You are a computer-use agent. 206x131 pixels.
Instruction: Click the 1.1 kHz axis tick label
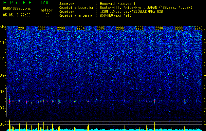[x=3, y=43]
